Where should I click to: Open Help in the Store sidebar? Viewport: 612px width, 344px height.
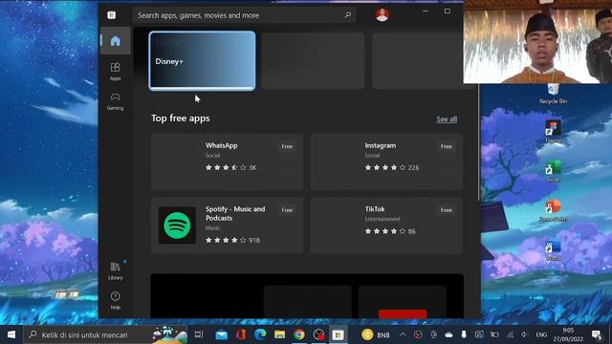click(115, 300)
